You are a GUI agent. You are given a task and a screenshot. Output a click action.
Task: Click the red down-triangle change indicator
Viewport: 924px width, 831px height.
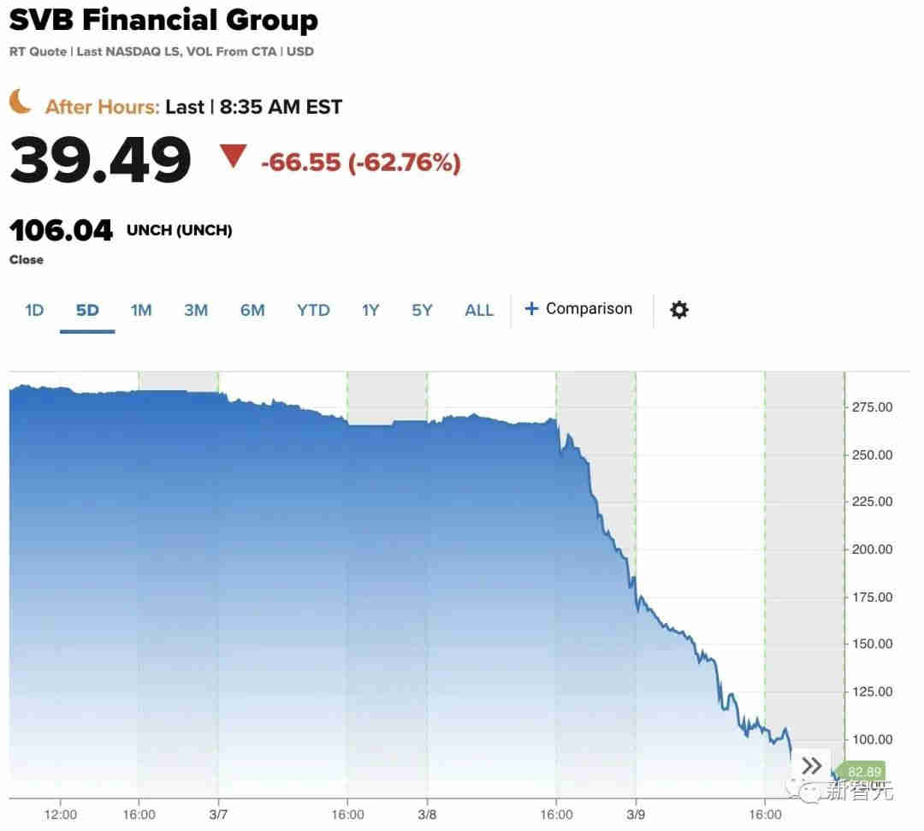pos(233,157)
